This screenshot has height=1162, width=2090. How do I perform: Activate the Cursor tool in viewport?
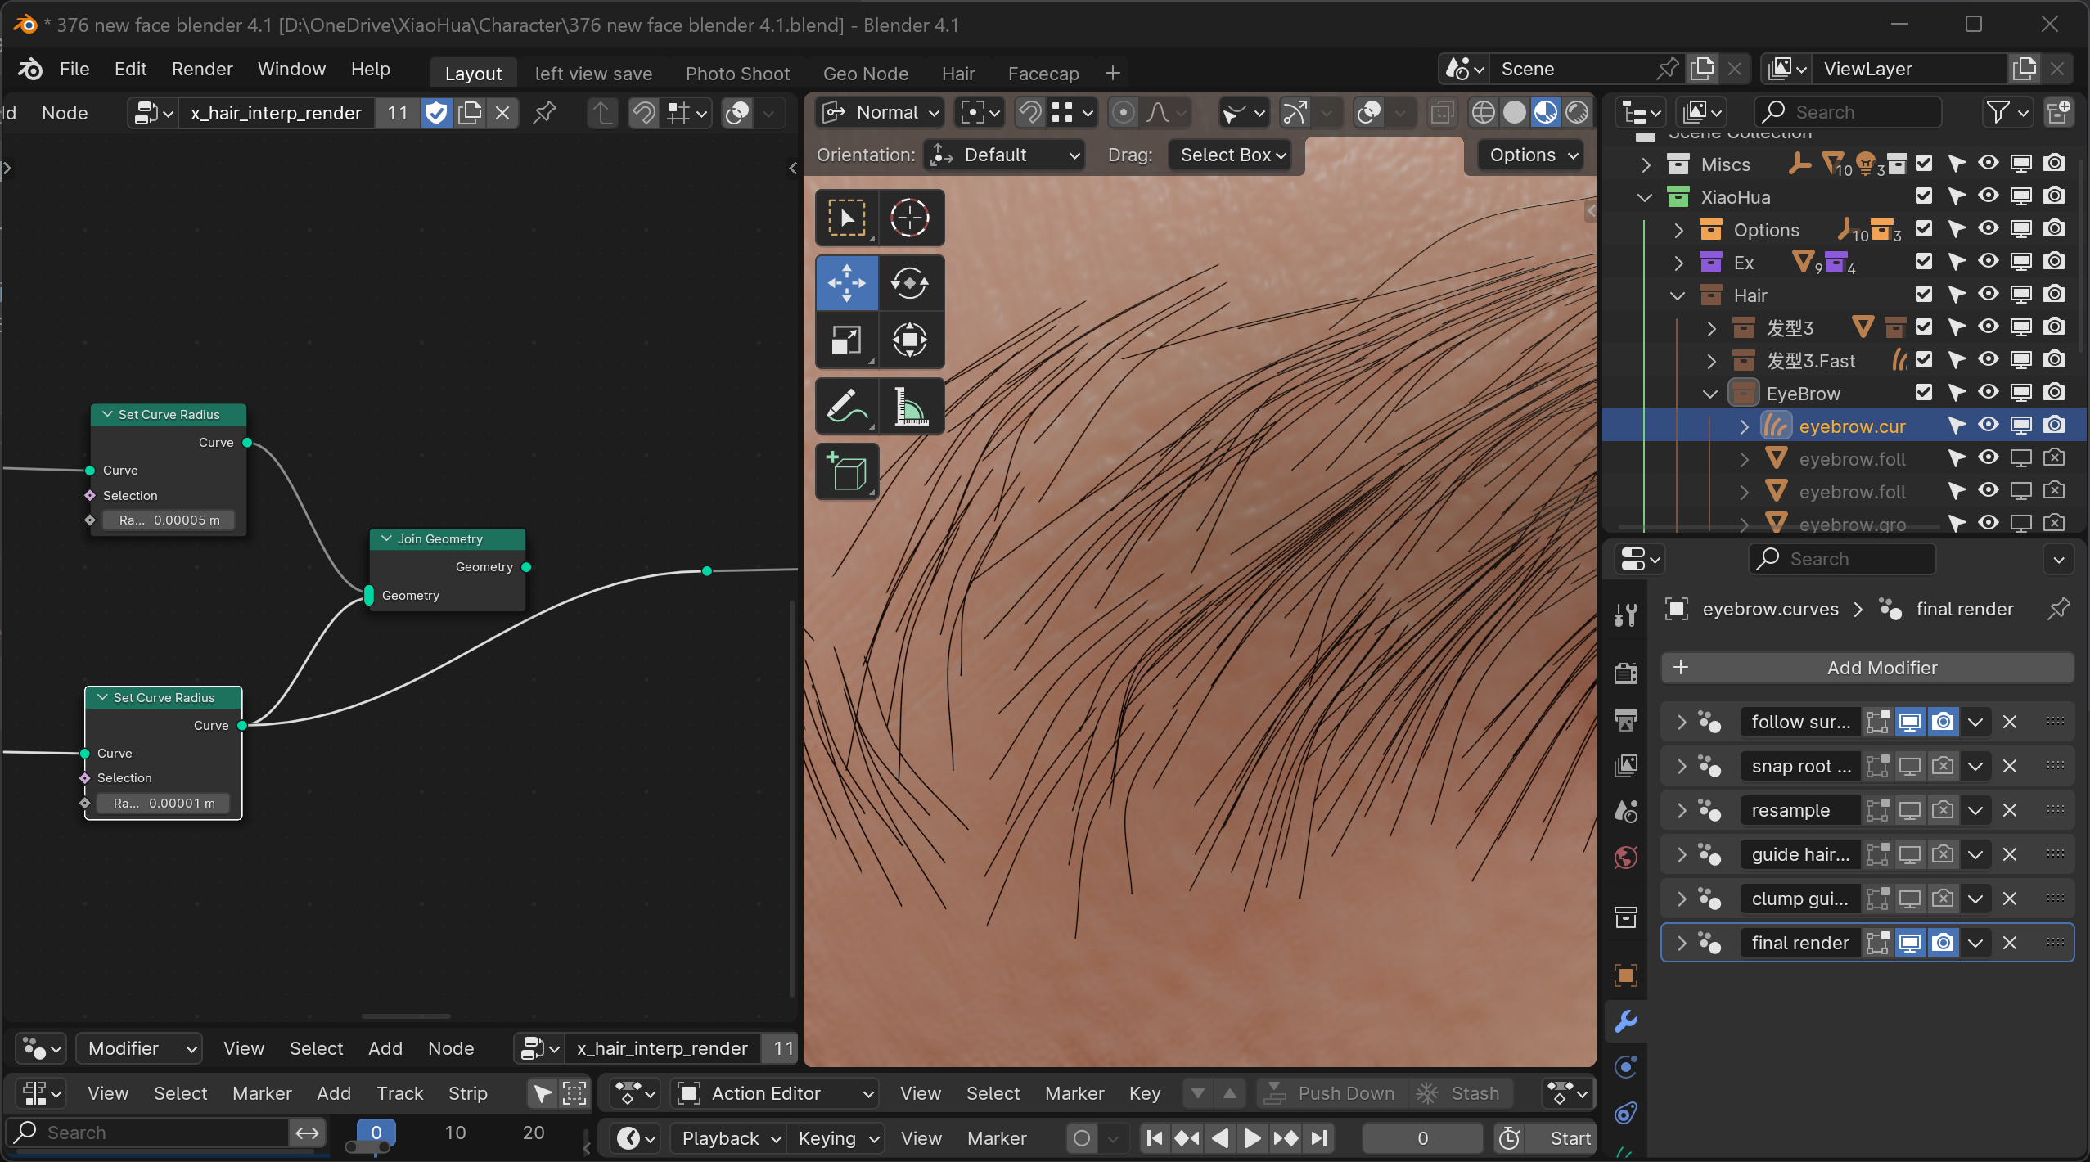point(910,218)
